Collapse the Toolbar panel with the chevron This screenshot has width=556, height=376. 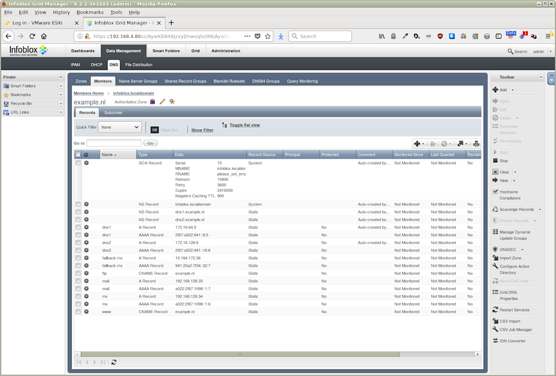pos(541,77)
